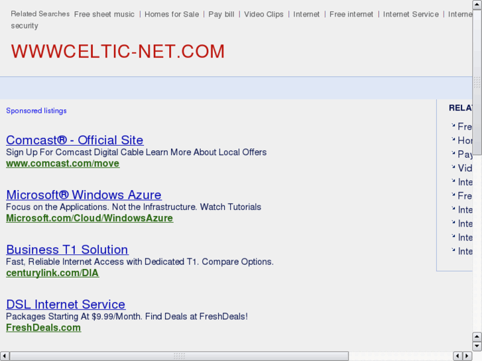This screenshot has width=482, height=361.
Task: Click the vertical scrollbar up arrow at top
Action: tap(477, 4)
